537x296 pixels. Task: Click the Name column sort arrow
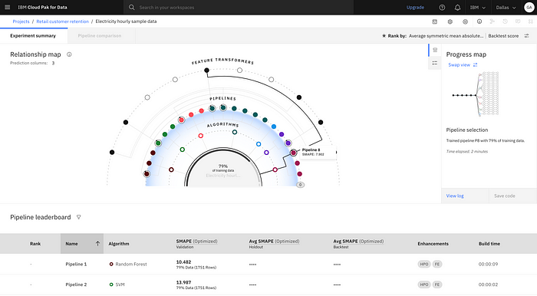click(97, 244)
